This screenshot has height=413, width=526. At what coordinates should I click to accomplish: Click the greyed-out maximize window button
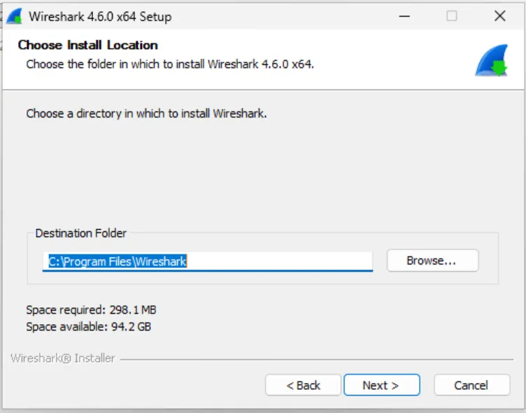coord(452,16)
